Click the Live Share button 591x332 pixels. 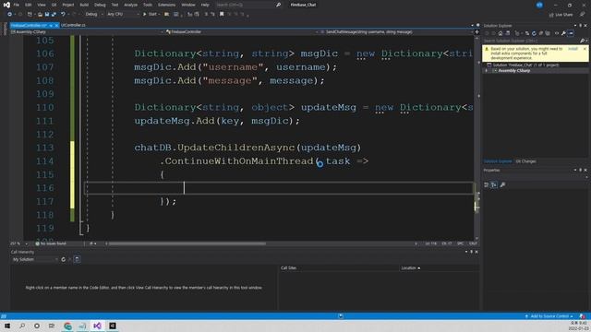coord(561,15)
